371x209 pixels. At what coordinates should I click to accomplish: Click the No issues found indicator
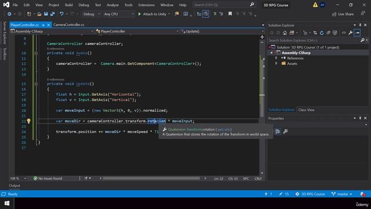click(48, 178)
